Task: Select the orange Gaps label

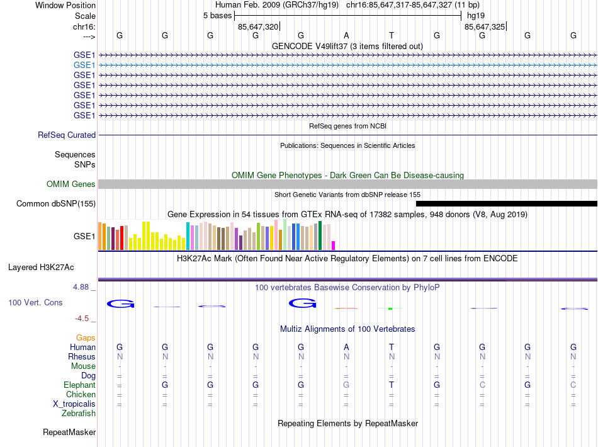Action: [x=86, y=337]
